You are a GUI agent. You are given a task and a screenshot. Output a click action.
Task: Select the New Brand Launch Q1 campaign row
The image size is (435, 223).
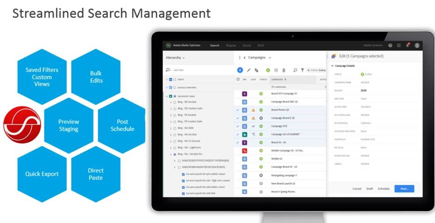[x=280, y=184]
